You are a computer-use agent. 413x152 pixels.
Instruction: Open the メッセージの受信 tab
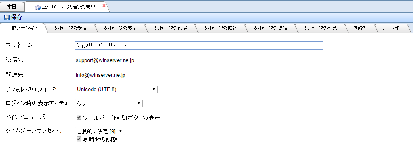tap(69, 28)
